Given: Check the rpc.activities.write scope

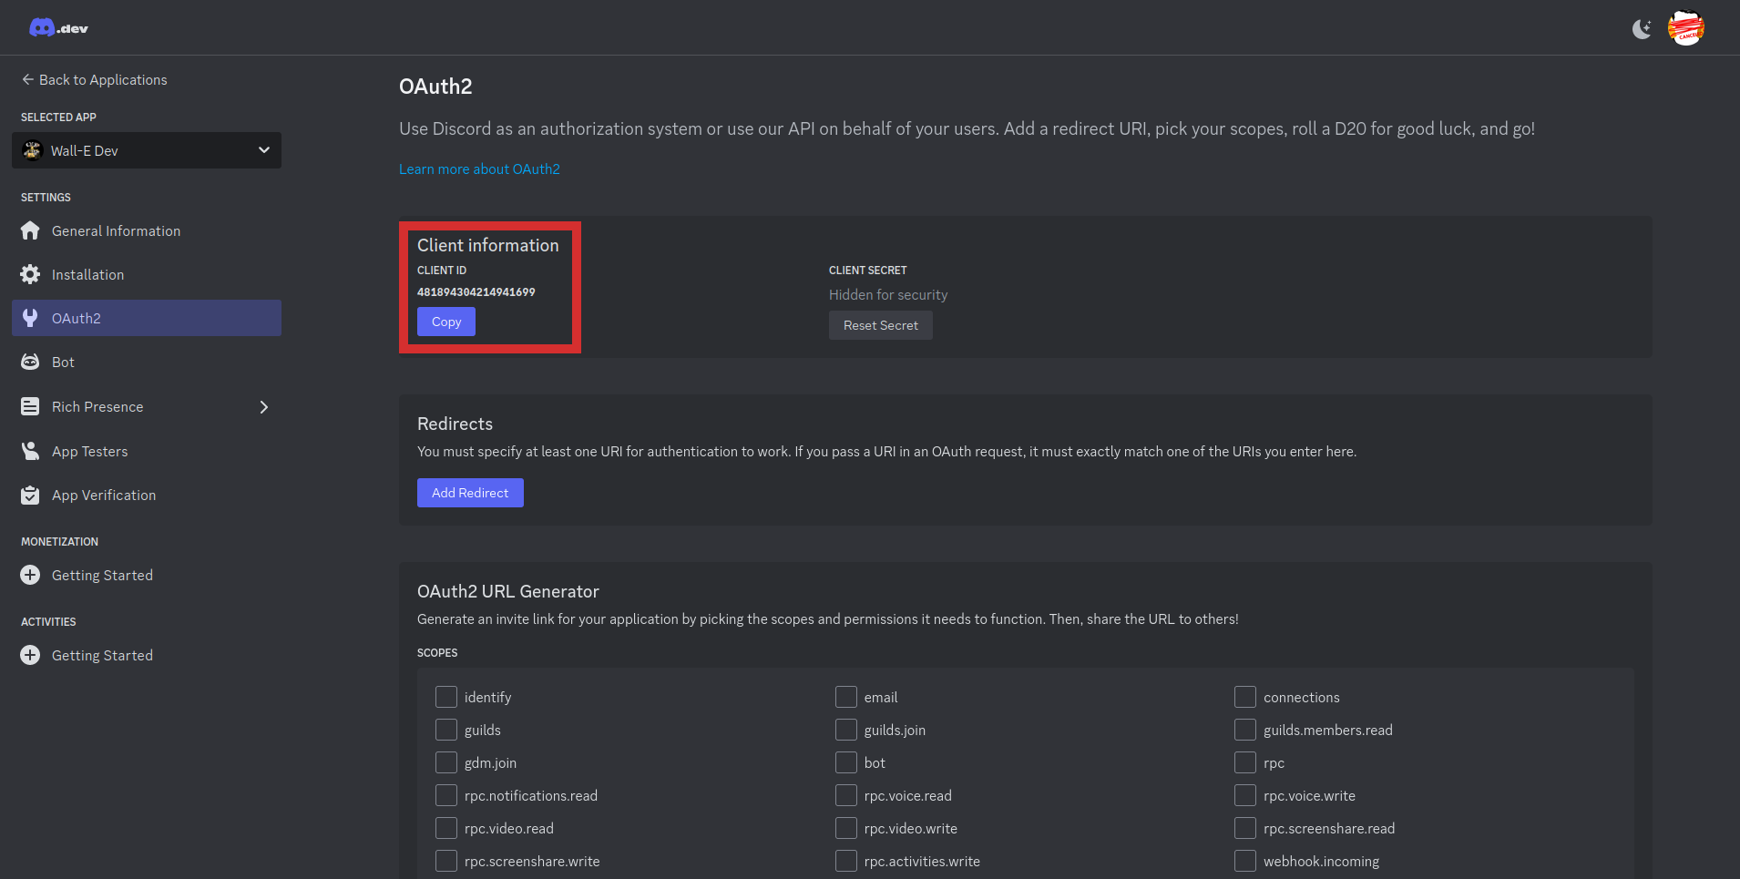Looking at the screenshot, I should point(846,861).
